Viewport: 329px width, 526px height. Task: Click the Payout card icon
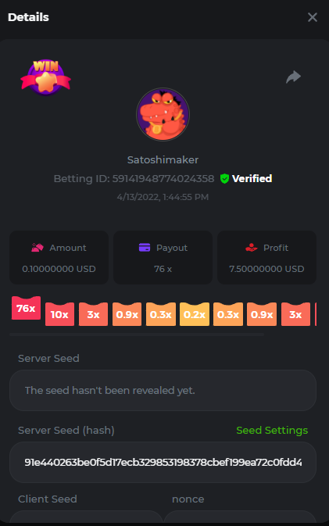[145, 248]
